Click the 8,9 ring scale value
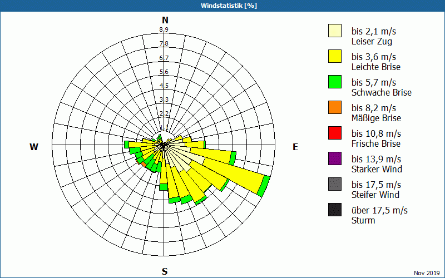The width and height of the screenshot is (445, 278). 164,29
